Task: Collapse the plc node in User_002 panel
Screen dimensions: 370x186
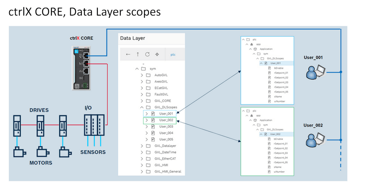Action: [x=243, y=111]
